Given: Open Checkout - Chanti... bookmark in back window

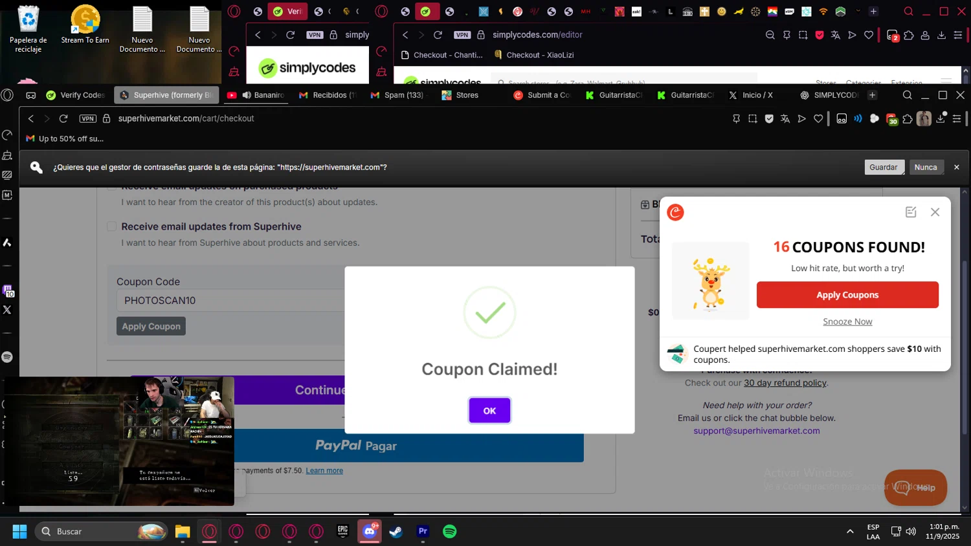Looking at the screenshot, I should click(442, 55).
